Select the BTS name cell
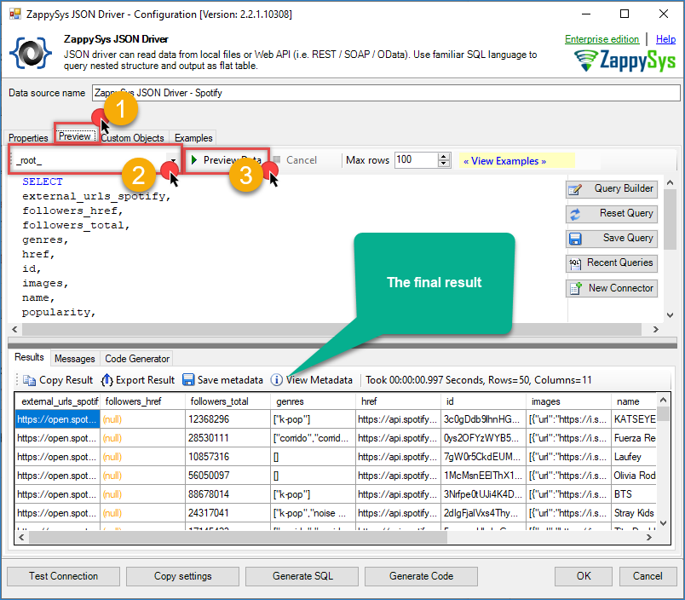 635,494
